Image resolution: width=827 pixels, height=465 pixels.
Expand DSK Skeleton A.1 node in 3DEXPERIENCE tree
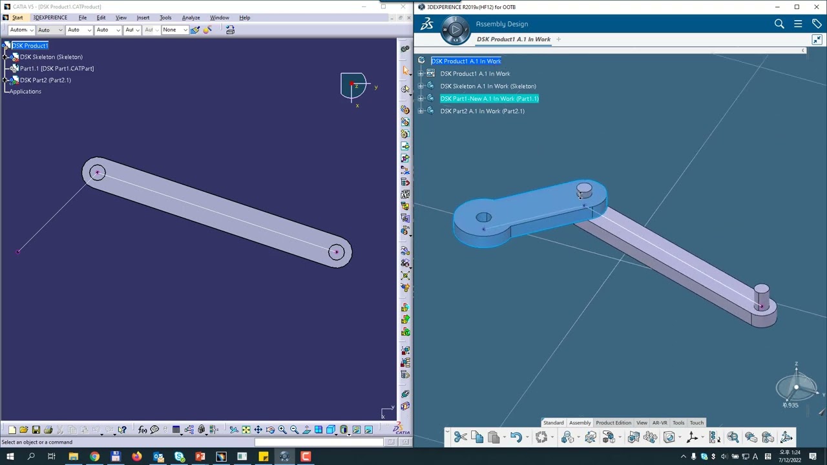[x=421, y=86]
